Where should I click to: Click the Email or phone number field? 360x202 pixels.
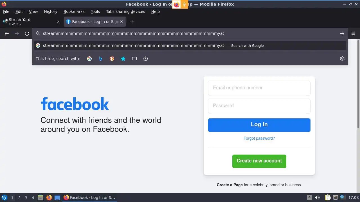(x=259, y=88)
